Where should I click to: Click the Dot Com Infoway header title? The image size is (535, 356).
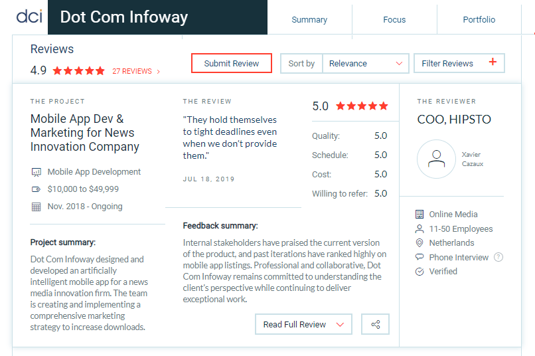[124, 17]
